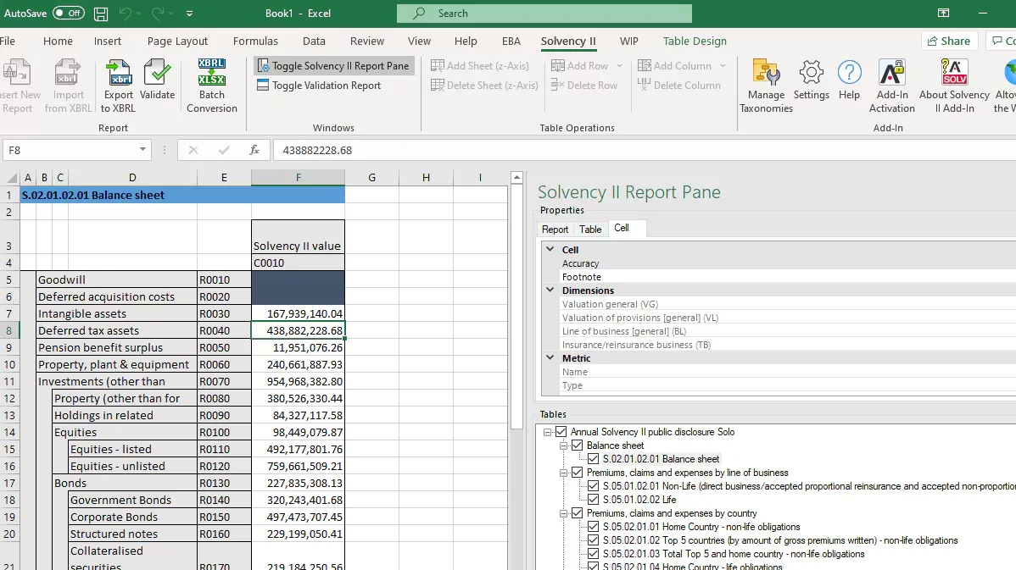Image resolution: width=1016 pixels, height=570 pixels.
Task: Collapse the Dimensions properties section
Action: [550, 290]
